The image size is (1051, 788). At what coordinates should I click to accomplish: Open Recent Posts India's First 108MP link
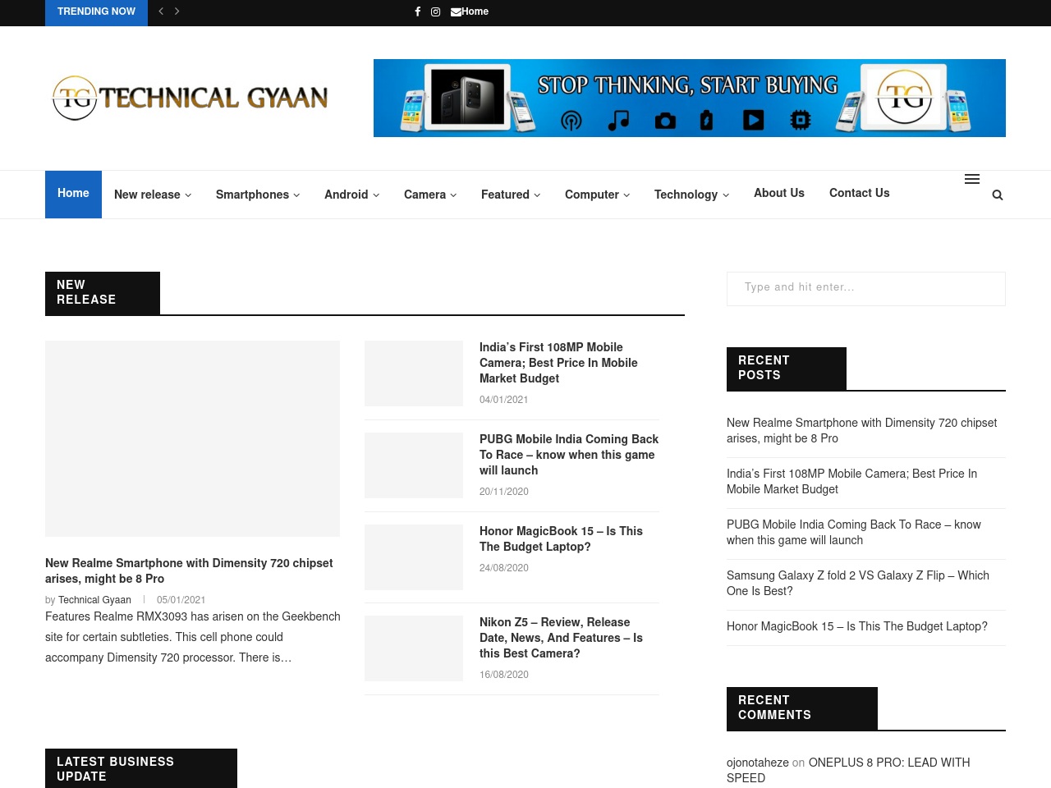point(851,482)
